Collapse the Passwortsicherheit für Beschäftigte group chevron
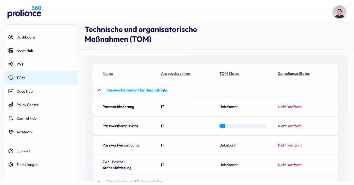This screenshot has height=185, width=354. pyautogui.click(x=100, y=90)
